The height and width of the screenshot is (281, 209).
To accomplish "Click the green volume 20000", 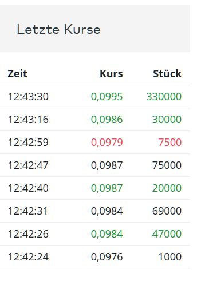I will [167, 188].
